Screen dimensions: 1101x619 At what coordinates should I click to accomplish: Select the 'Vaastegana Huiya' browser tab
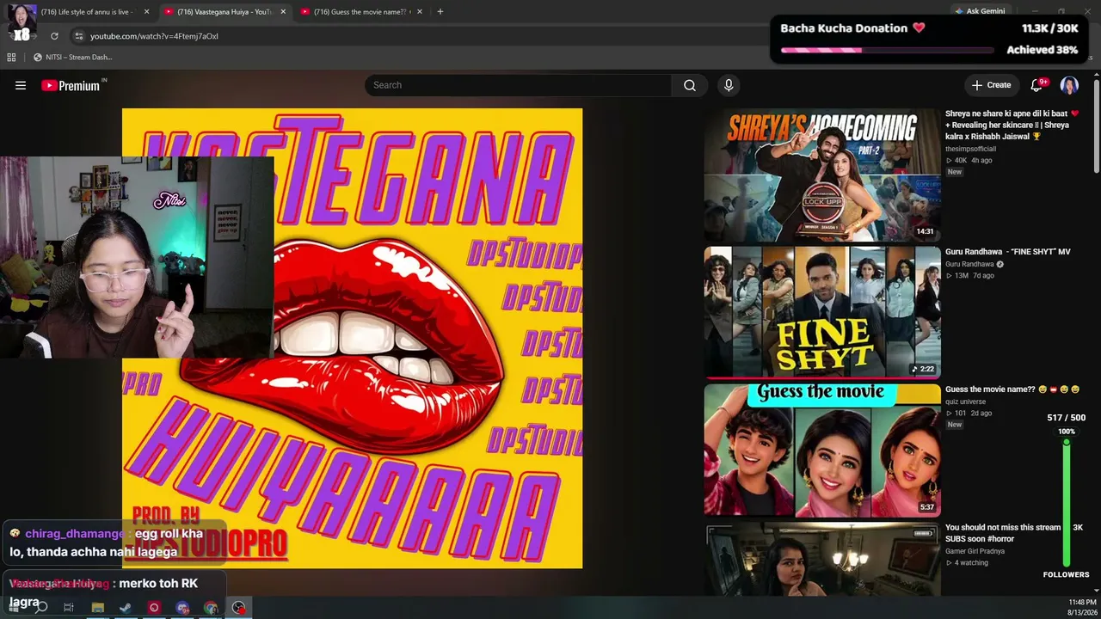click(x=225, y=12)
